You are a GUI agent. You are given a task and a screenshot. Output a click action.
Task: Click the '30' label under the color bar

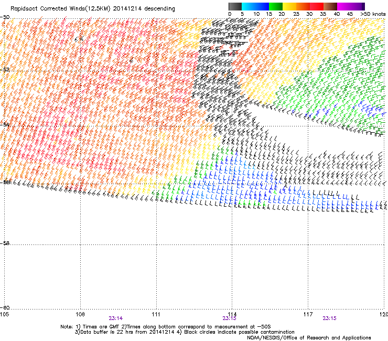[309, 14]
